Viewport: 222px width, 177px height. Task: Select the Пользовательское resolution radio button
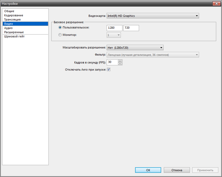60,28
